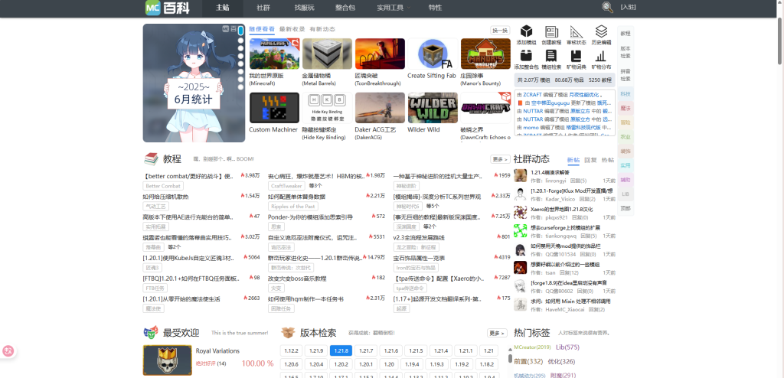Viewport: 784px width, 378px height.
Task: Choose version 1.20.1 in version search
Action: tap(366, 364)
